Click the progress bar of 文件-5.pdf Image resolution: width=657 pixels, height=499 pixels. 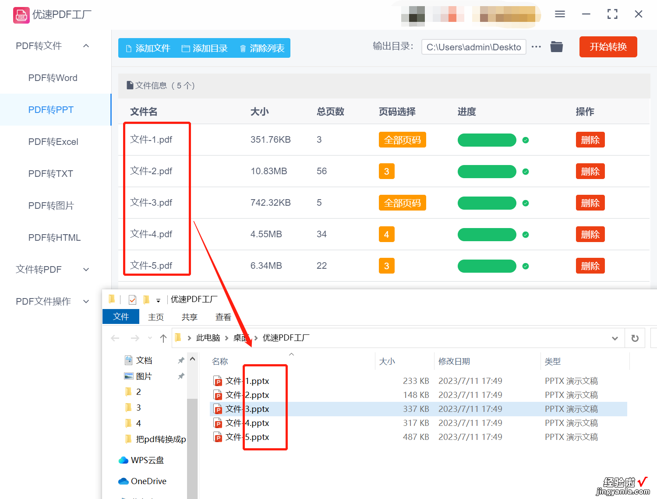[487, 266]
